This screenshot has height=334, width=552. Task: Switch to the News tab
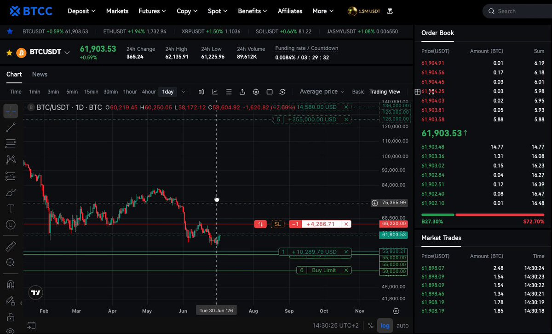40,74
